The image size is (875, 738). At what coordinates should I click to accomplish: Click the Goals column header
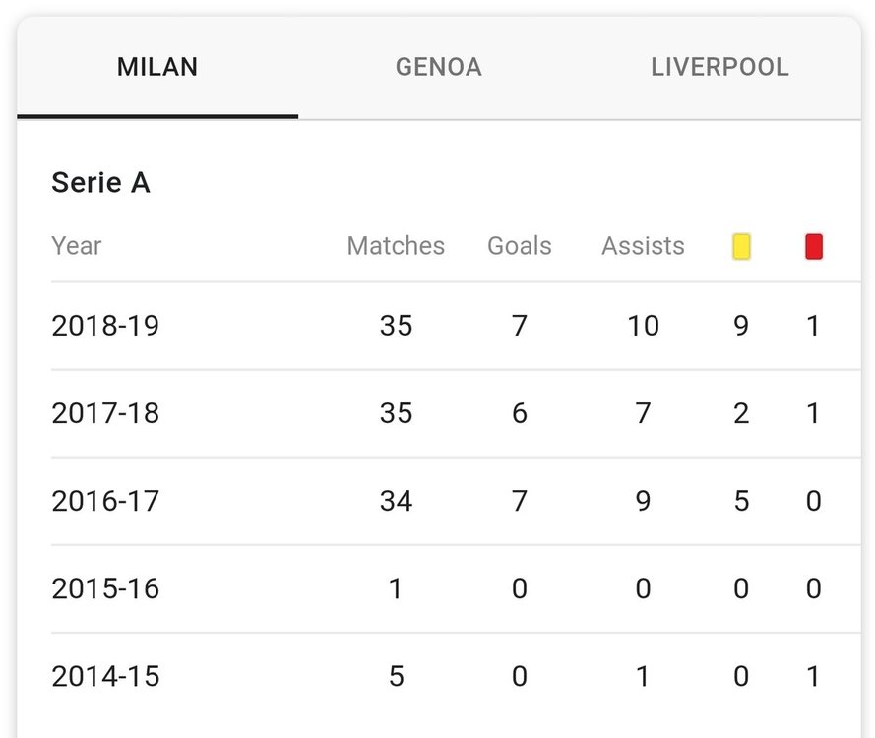click(x=520, y=246)
